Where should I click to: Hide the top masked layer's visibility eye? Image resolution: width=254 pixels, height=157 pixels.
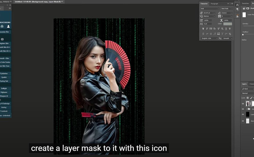coord(243,104)
